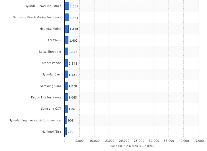Click the value 779
Screen dimensions: 207x151
70,132
